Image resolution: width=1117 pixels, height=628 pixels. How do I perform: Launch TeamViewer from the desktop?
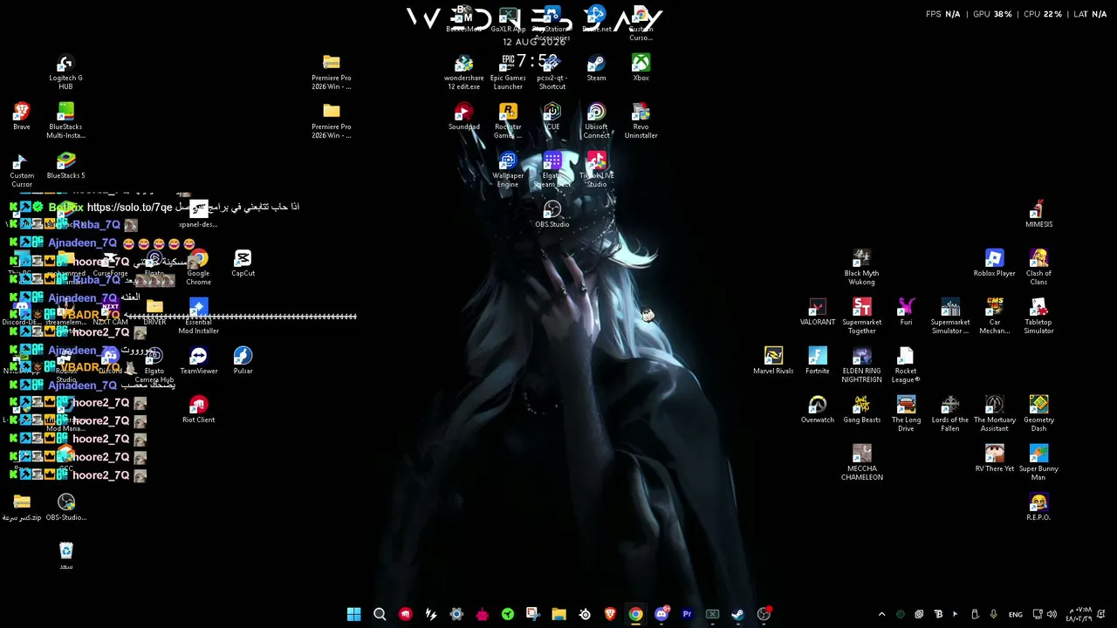click(x=198, y=361)
